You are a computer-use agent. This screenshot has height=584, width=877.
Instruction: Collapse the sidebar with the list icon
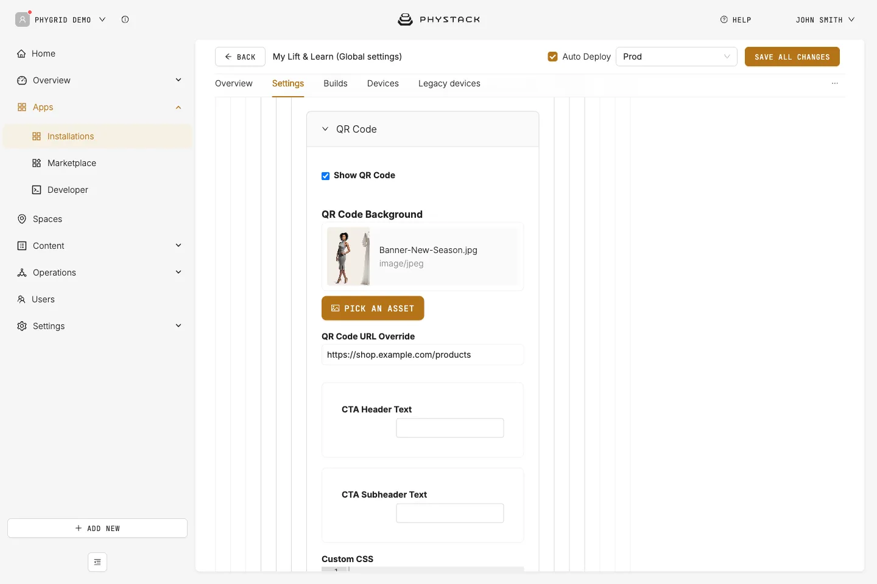97,562
